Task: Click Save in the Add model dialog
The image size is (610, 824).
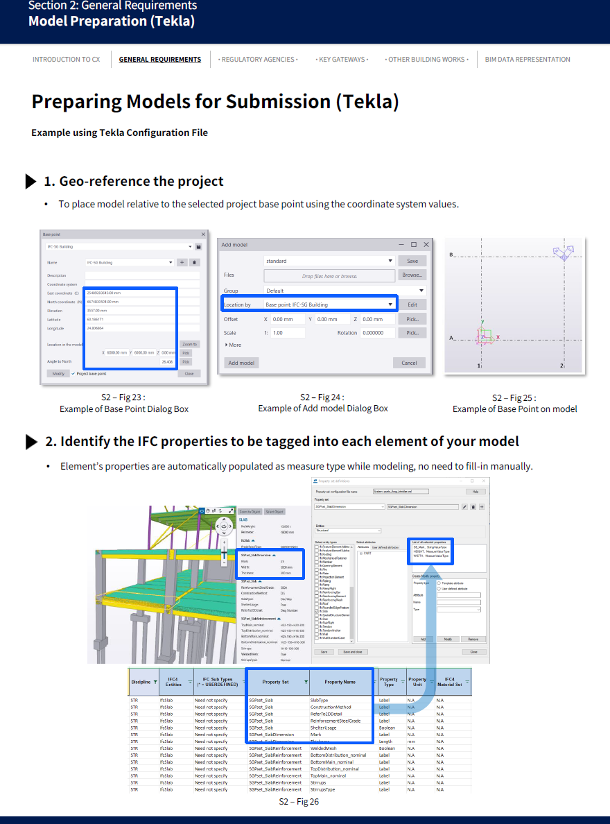Action: (412, 261)
